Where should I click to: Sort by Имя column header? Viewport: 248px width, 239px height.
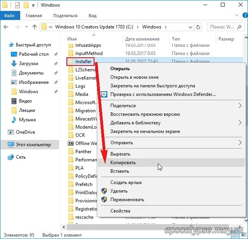(72, 39)
